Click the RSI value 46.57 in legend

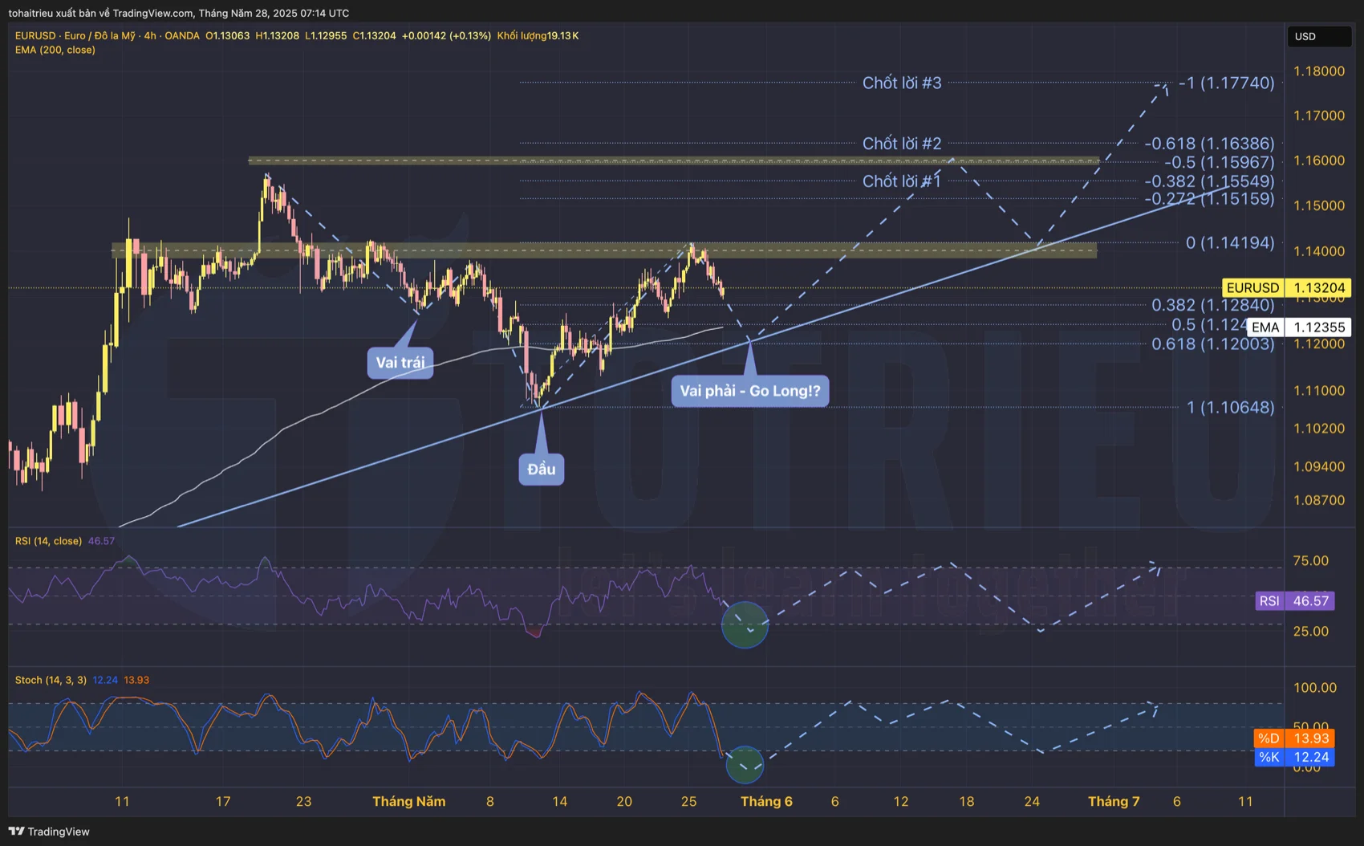click(101, 541)
